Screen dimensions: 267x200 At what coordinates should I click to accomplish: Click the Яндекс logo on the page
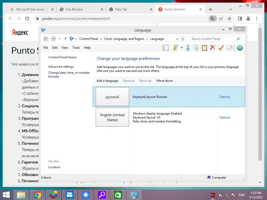(20, 32)
